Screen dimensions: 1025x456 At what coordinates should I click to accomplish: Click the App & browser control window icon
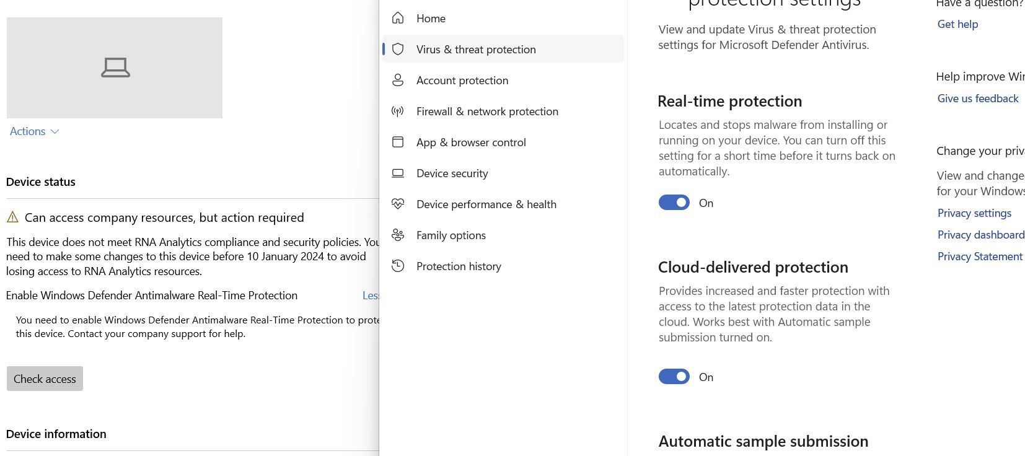(398, 142)
